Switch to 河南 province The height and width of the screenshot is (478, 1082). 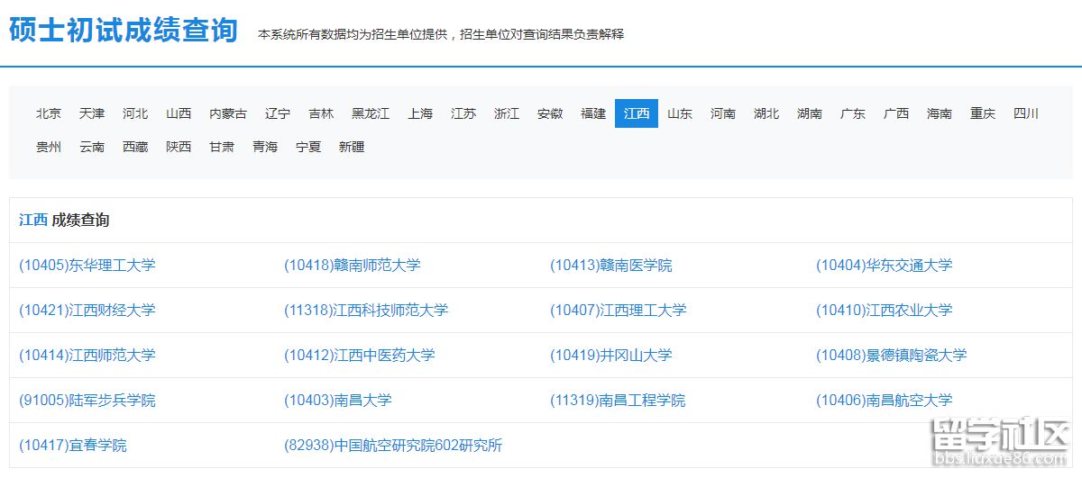(x=723, y=113)
